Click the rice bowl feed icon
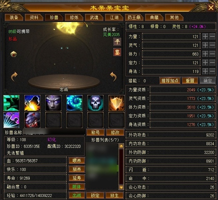 [14, 54]
